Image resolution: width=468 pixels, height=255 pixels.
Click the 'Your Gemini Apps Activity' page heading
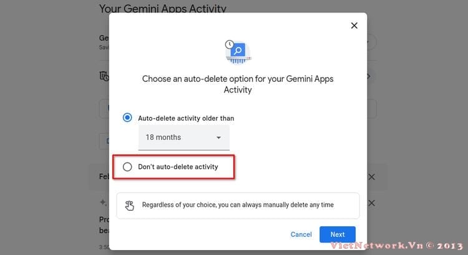(x=162, y=9)
